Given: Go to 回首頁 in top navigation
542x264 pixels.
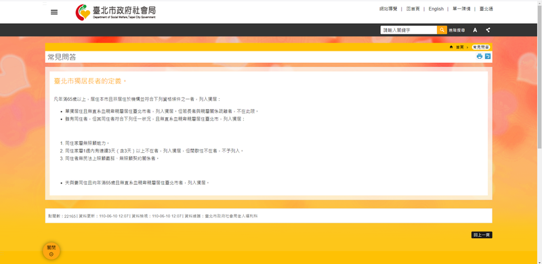Looking at the screenshot, I should 413,9.
